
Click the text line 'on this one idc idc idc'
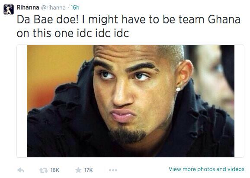point(73,33)
